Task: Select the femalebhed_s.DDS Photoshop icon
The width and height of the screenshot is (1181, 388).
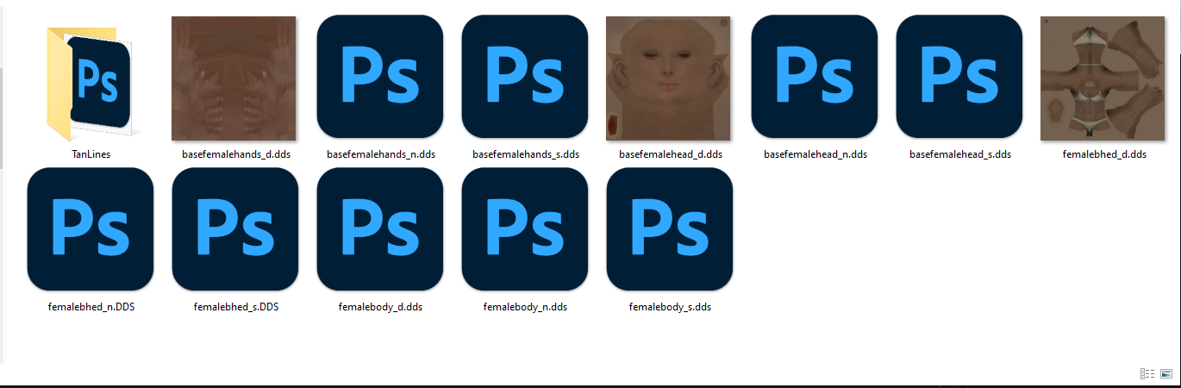Action: 235,229
